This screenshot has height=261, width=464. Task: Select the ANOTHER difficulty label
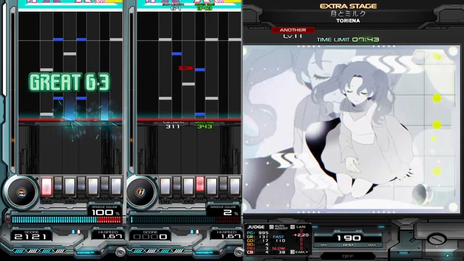click(293, 30)
